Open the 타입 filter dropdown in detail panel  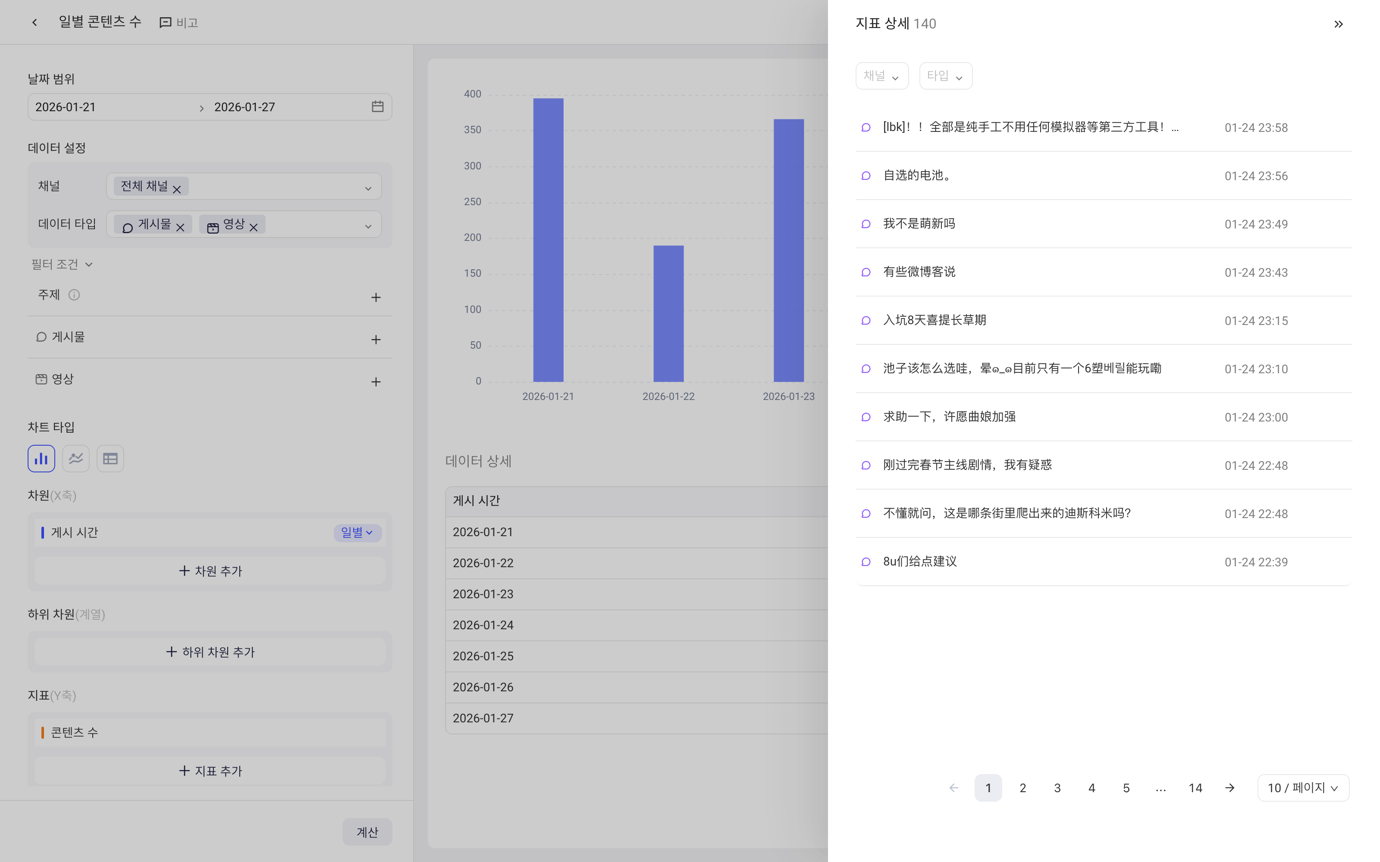(x=945, y=76)
